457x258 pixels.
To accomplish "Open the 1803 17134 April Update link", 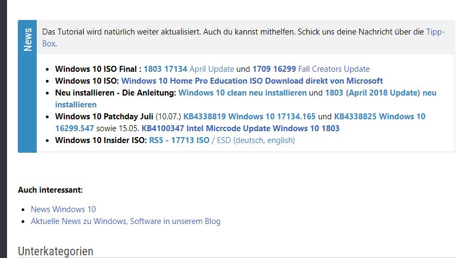I will [x=189, y=69].
